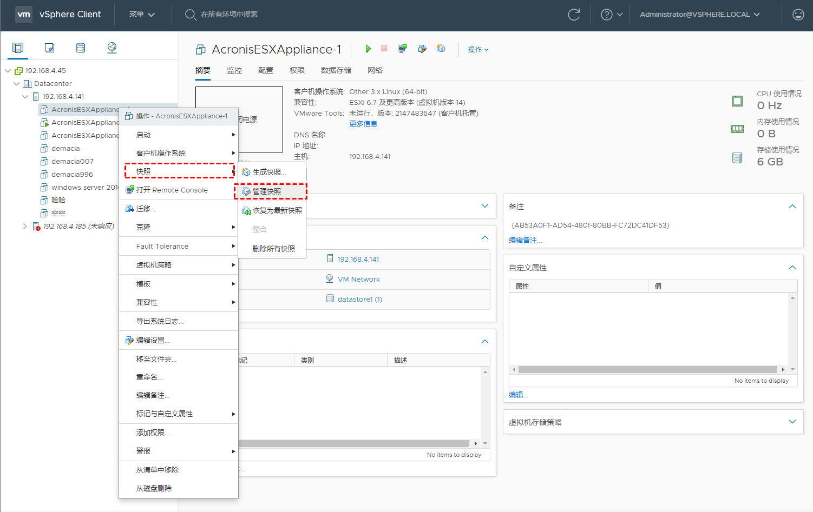Click the smiley feedback icon
Viewport: 813px width, 512px height.
click(x=798, y=15)
